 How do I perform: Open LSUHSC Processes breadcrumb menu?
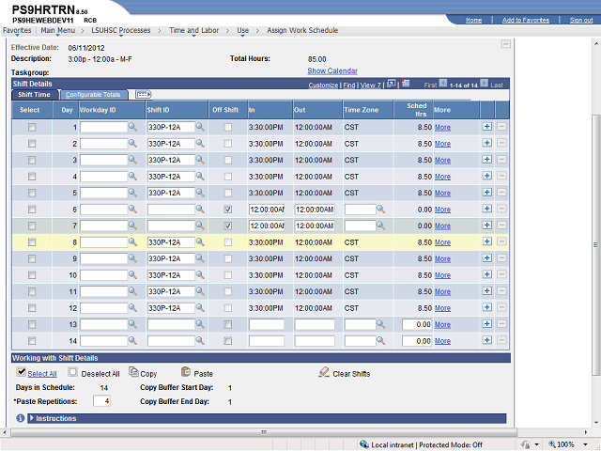pyautogui.click(x=121, y=31)
